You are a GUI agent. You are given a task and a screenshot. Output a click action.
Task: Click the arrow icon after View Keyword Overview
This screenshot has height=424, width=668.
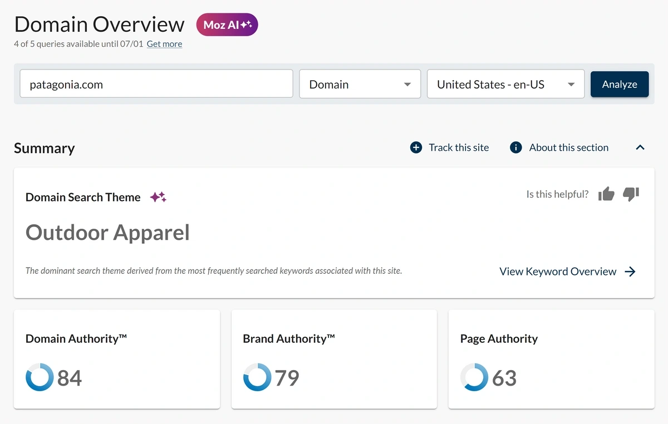pos(630,272)
